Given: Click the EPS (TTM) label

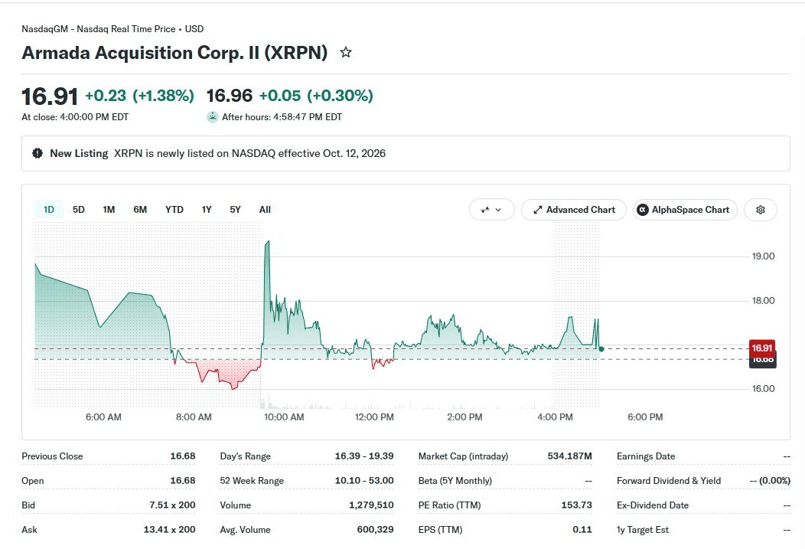Looking at the screenshot, I should pos(441,530).
